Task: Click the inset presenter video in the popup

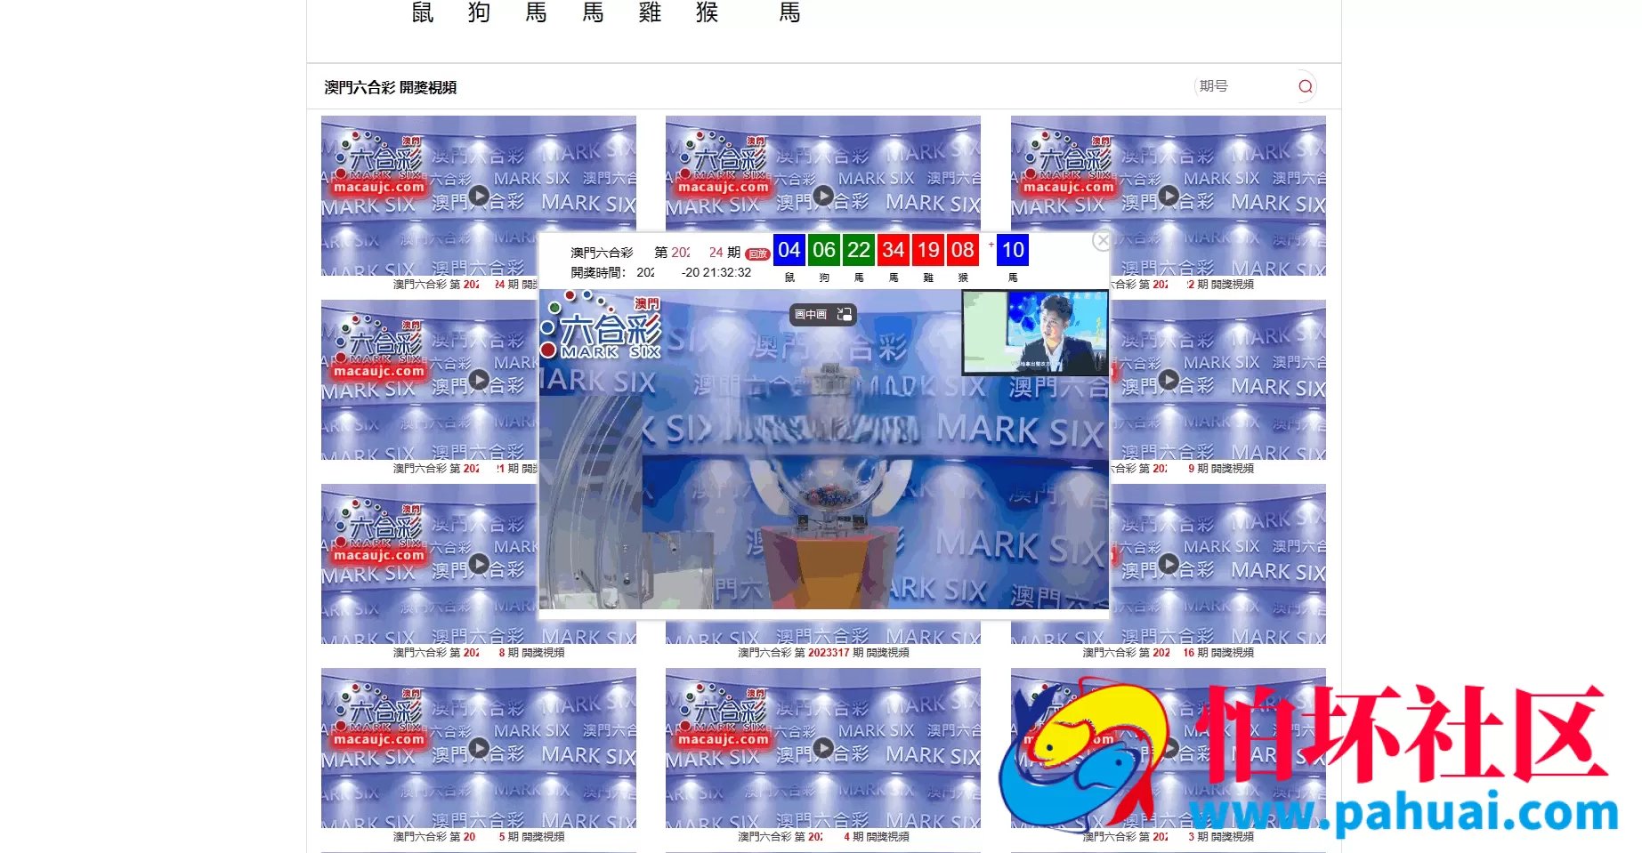Action: [1035, 333]
